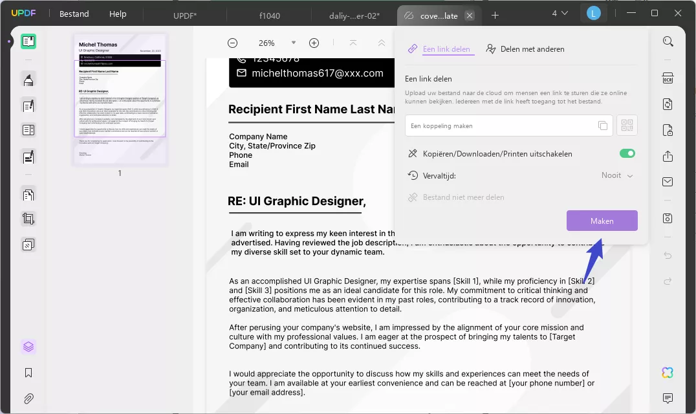Click the Een koppeling maken link field
Image resolution: width=696 pixels, height=414 pixels.
[x=508, y=125]
